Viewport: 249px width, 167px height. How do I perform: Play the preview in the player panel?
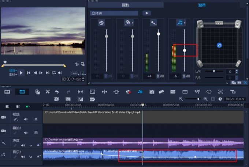[x=21, y=73]
